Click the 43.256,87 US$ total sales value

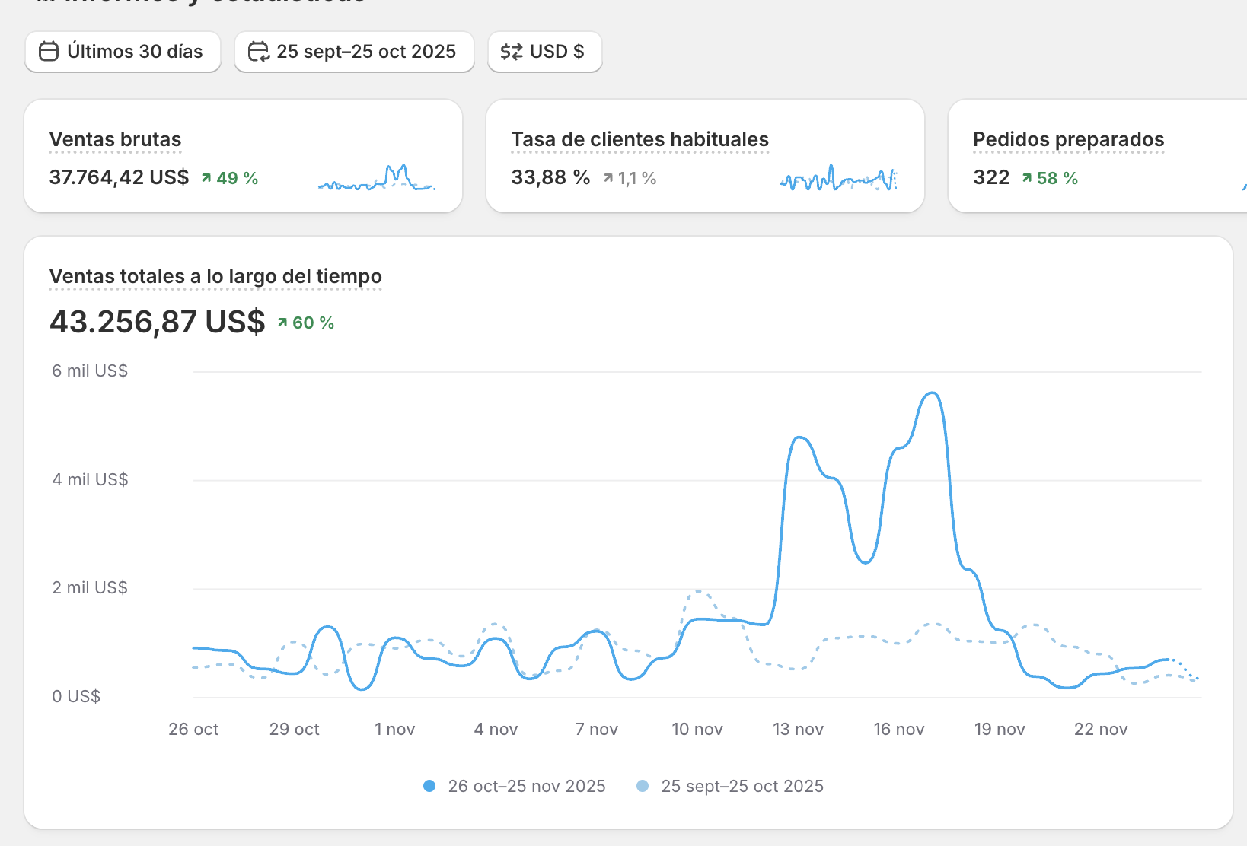click(x=158, y=322)
